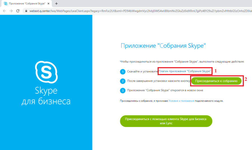Click the step 2 number circle
The image size is (252, 150).
[x=122, y=81]
